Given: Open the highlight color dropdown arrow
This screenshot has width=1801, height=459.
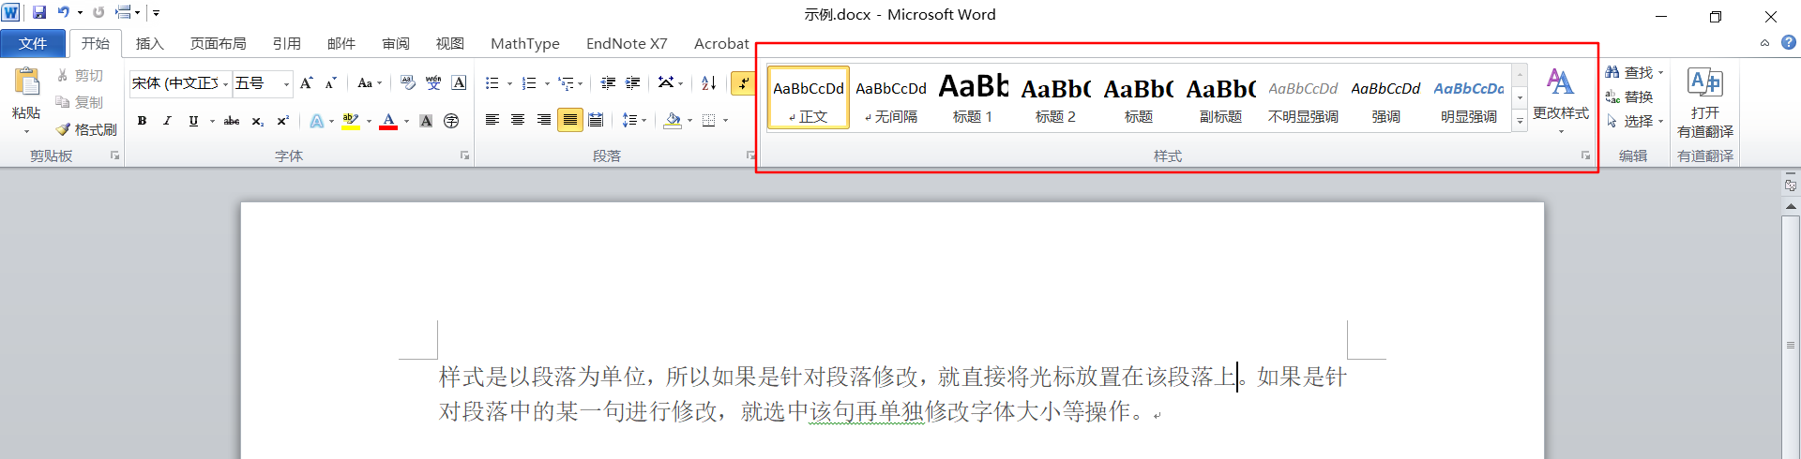Looking at the screenshot, I should (369, 121).
